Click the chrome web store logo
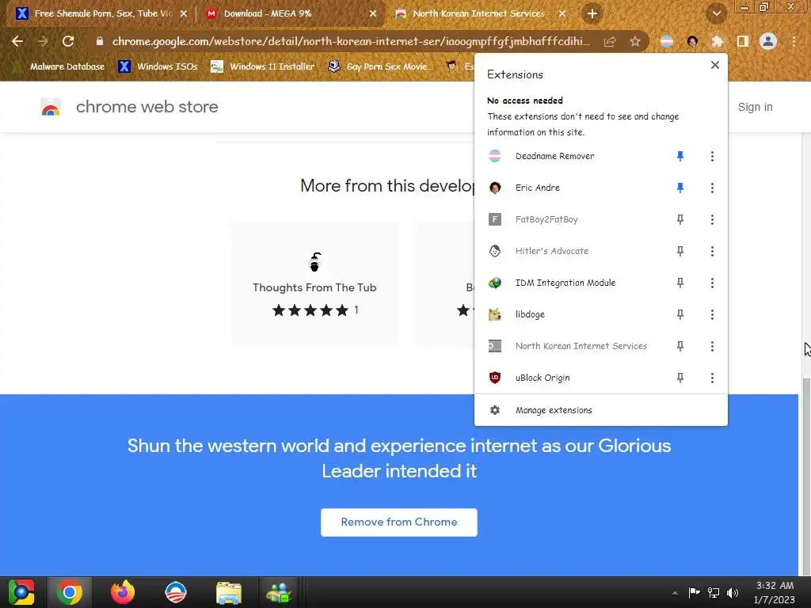Screen dimensions: 811x608 51,108
